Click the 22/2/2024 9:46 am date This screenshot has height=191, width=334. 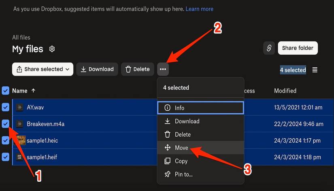tap(299, 124)
